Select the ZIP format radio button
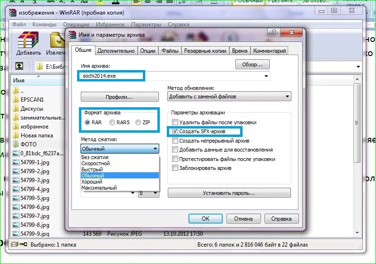The width and height of the screenshot is (376, 264). (x=138, y=122)
